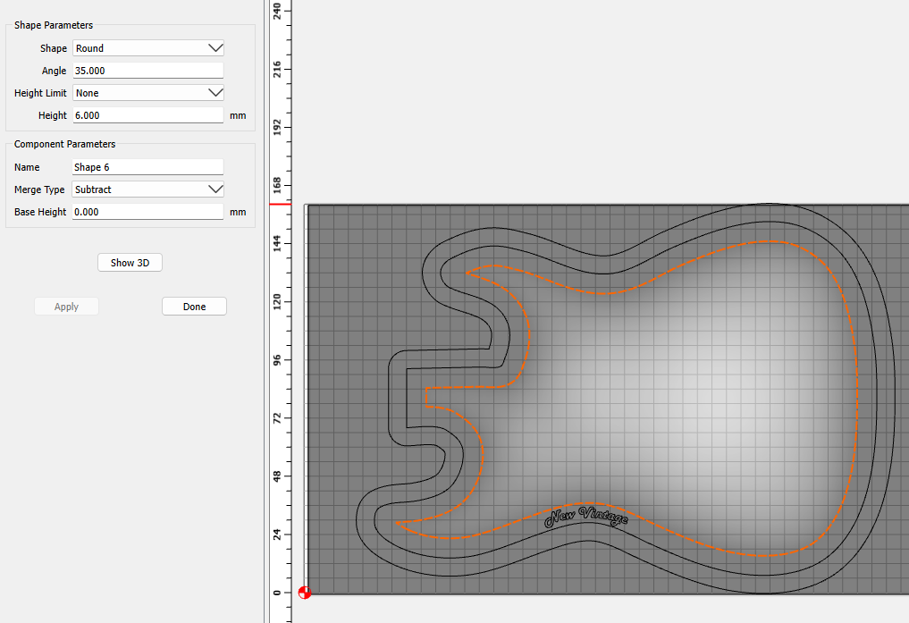This screenshot has height=623, width=909.
Task: Open the Shape dropdown showing Round
Action: (x=147, y=48)
